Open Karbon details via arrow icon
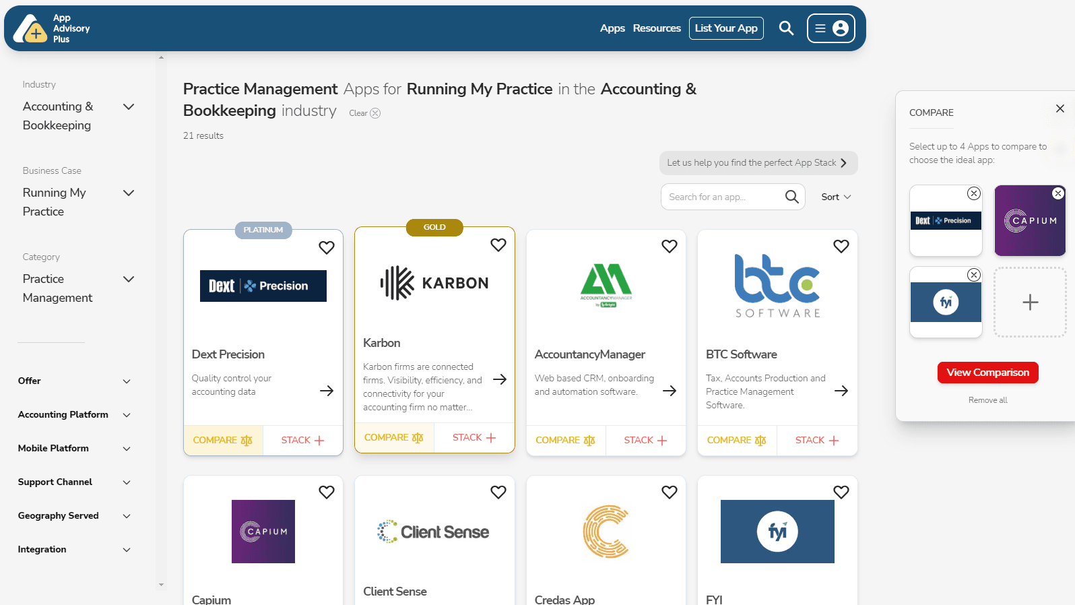This screenshot has height=605, width=1075. point(500,379)
